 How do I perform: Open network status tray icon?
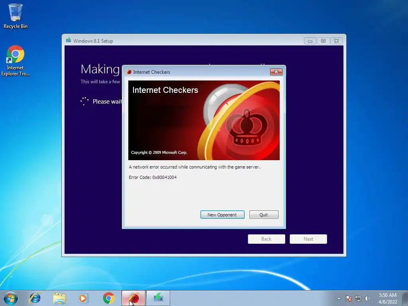pyautogui.click(x=358, y=298)
